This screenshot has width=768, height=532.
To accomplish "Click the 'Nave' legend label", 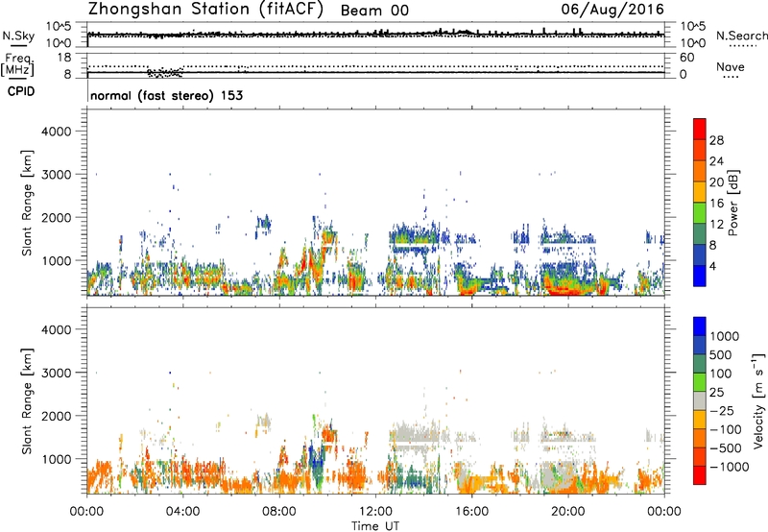I will (x=731, y=66).
